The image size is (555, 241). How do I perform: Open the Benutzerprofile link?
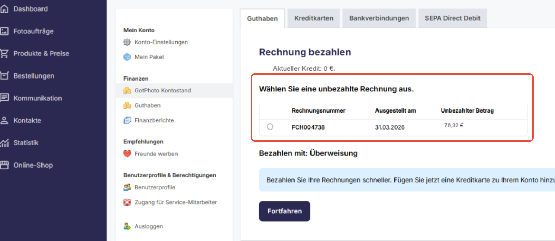click(155, 187)
